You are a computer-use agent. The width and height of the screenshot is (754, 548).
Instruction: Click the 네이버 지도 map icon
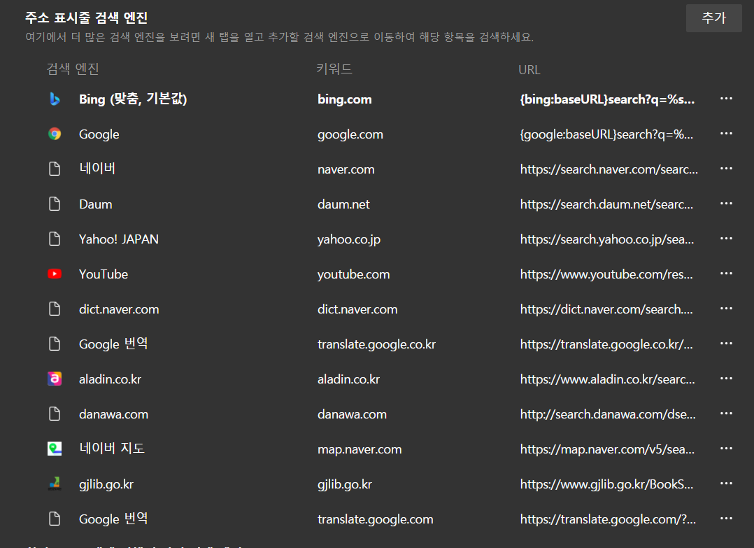pos(55,449)
